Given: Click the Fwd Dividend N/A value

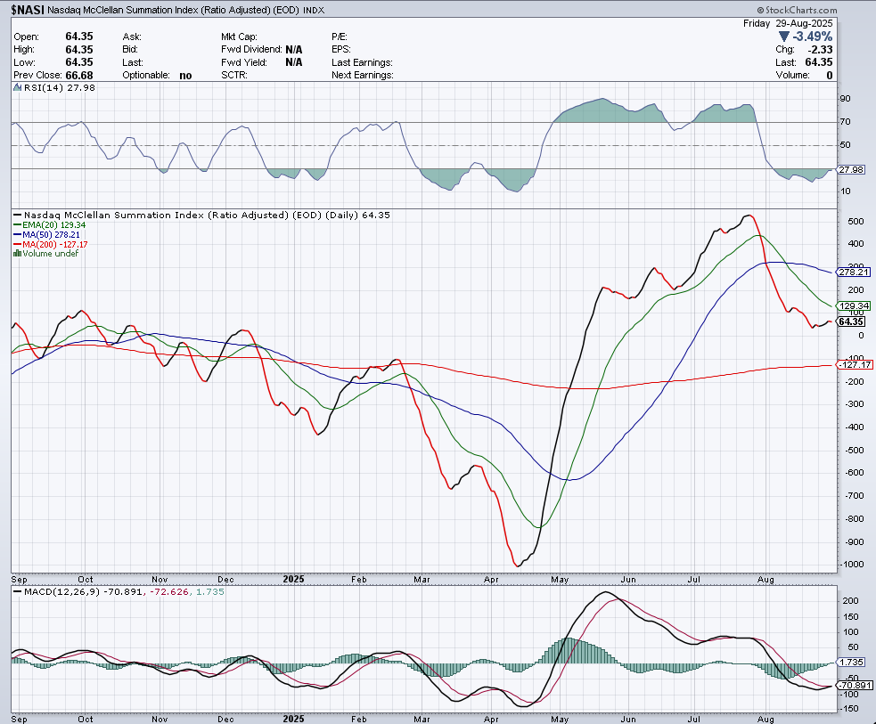Looking at the screenshot, I should tap(294, 49).
